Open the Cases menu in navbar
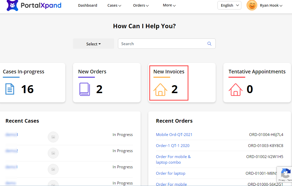Screen dimensions: 292x186 [x=114, y=5]
